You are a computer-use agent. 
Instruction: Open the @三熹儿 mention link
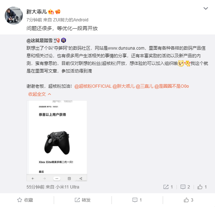tap(145, 86)
